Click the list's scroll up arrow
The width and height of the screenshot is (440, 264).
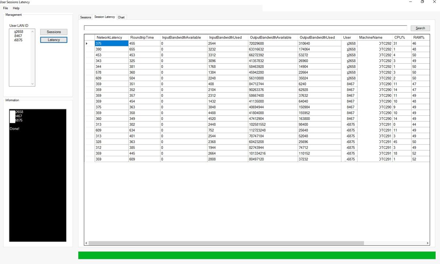pos(33,32)
